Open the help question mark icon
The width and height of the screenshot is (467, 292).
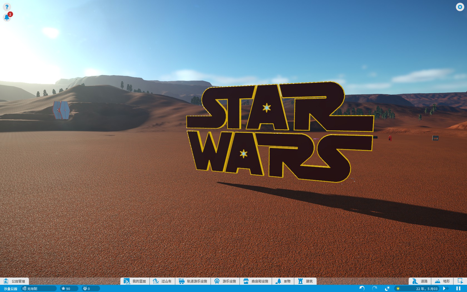coord(7,7)
